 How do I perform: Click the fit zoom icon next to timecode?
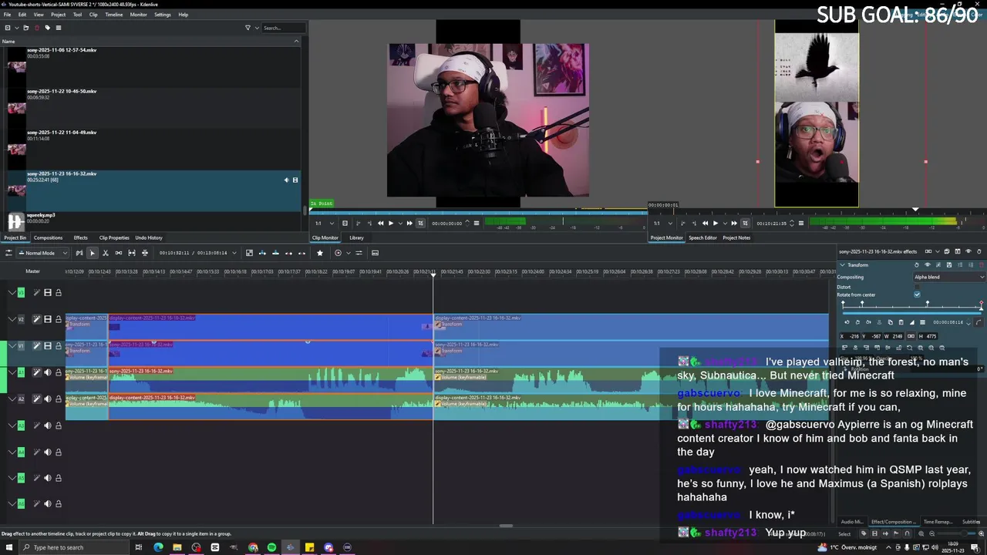249,253
